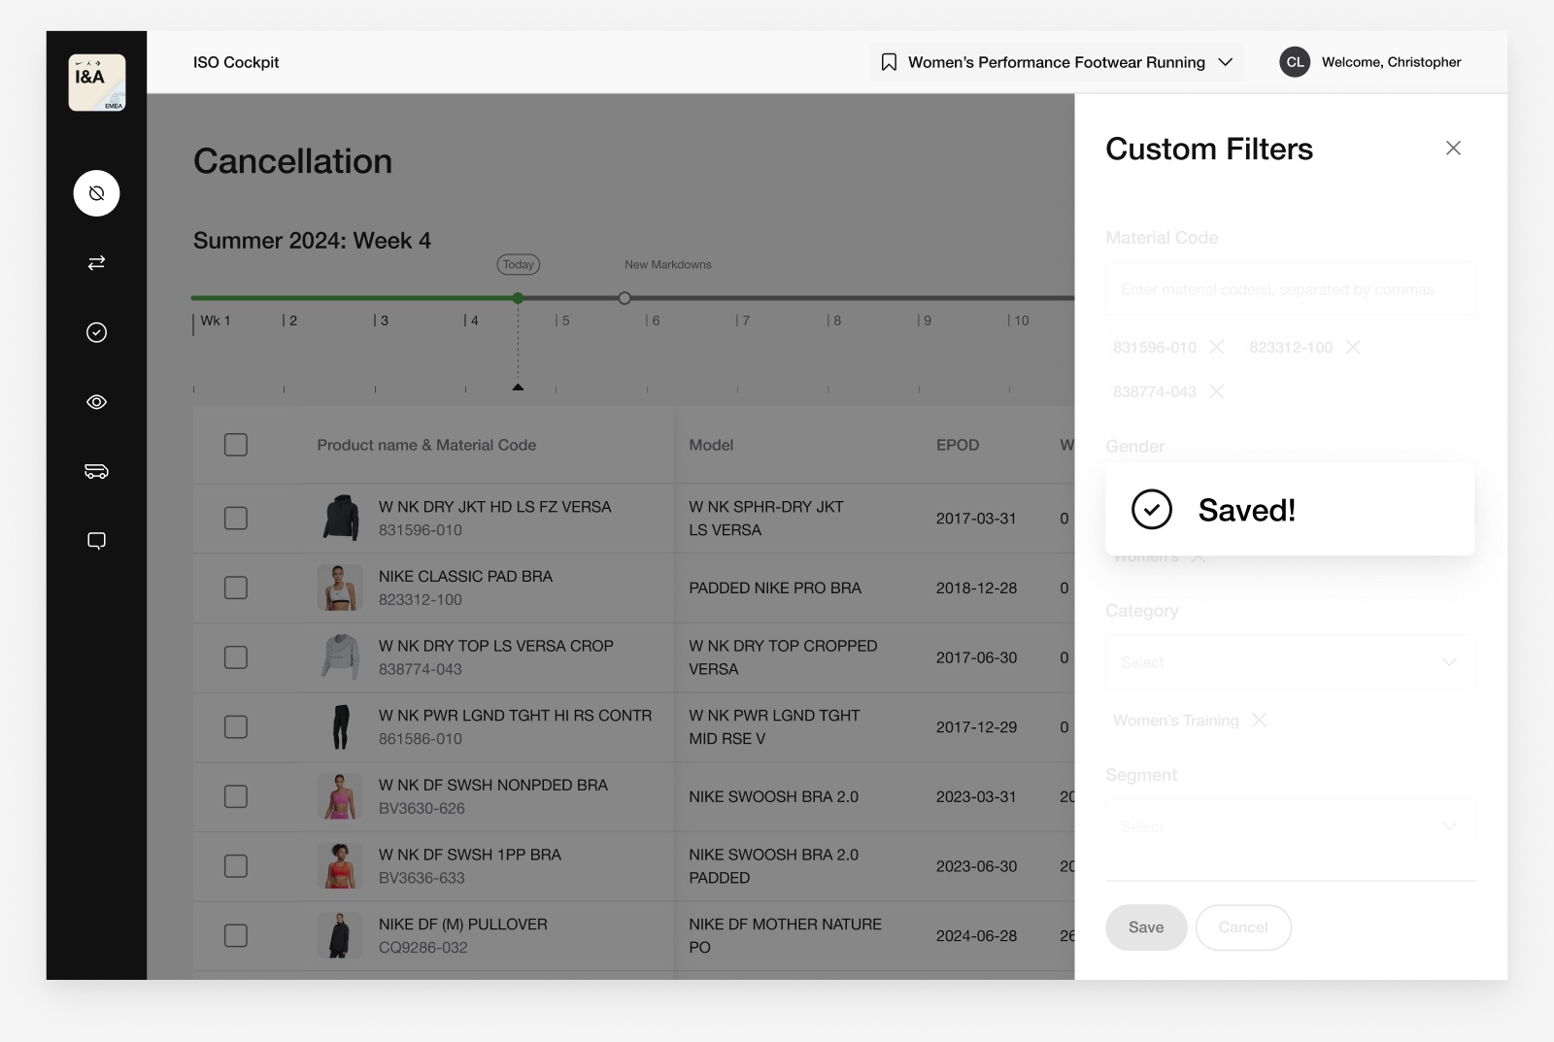Click model W NK PWR LGND TGHT MID RSE V
Image resolution: width=1554 pixels, height=1042 pixels.
pos(774,727)
